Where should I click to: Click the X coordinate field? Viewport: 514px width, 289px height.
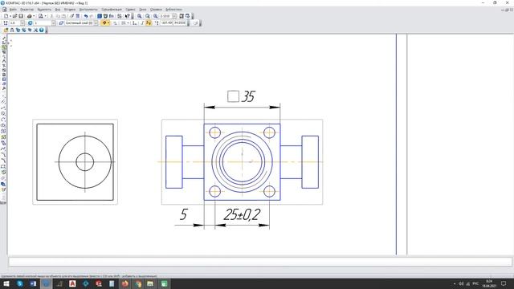(166, 23)
